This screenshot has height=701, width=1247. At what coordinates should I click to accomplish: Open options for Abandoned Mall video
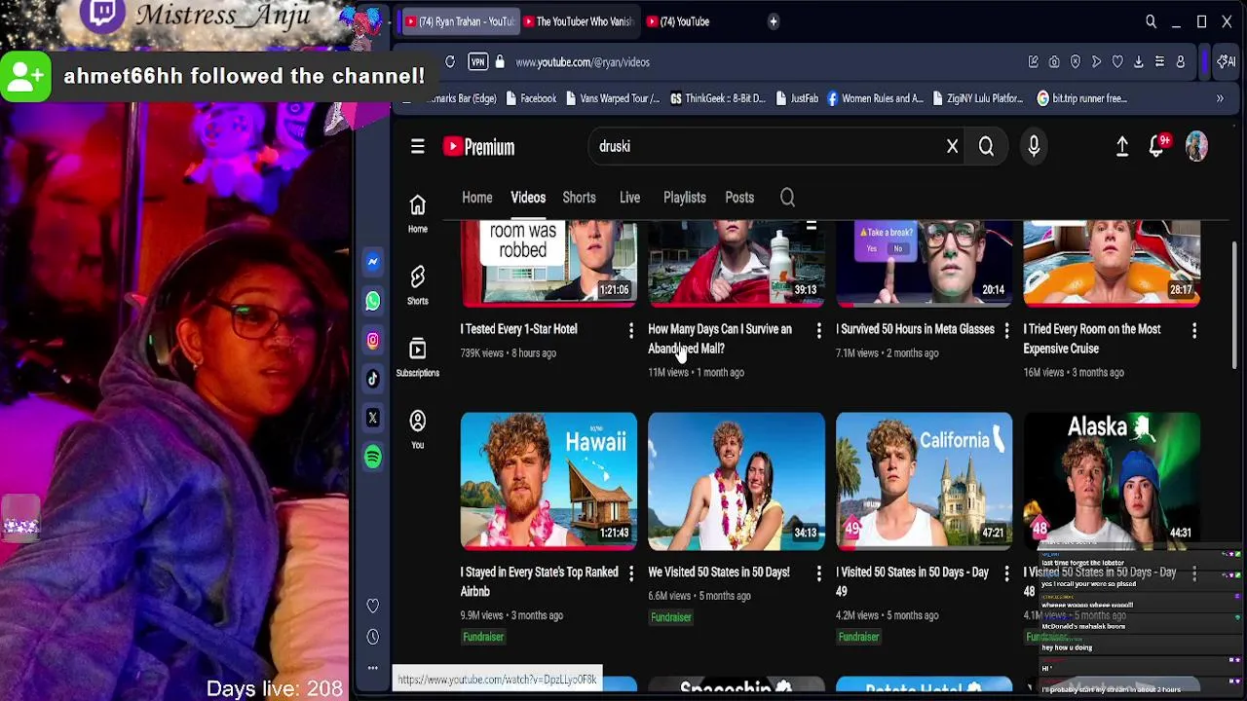[x=818, y=331]
